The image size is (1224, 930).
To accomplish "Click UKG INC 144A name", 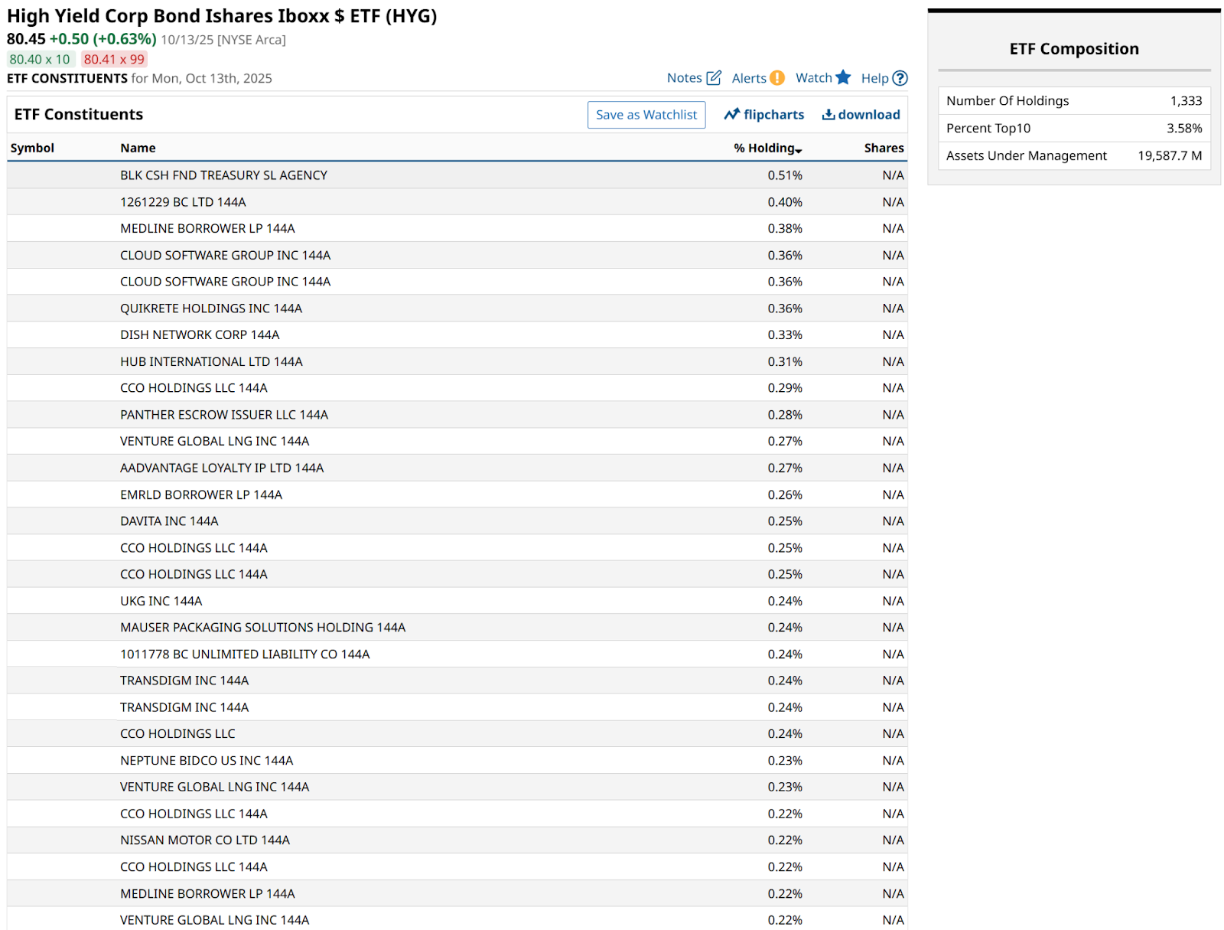I will coord(161,601).
